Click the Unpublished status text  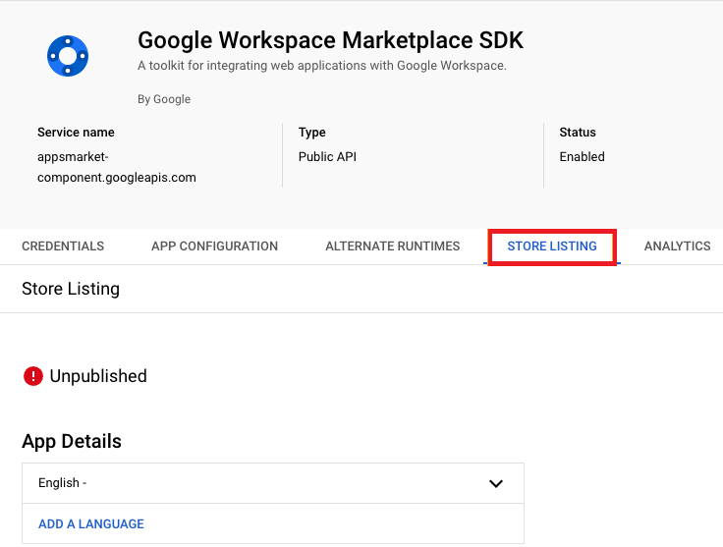coord(98,376)
